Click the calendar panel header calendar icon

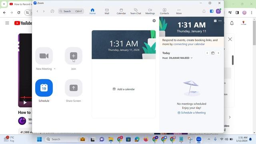point(215,21)
